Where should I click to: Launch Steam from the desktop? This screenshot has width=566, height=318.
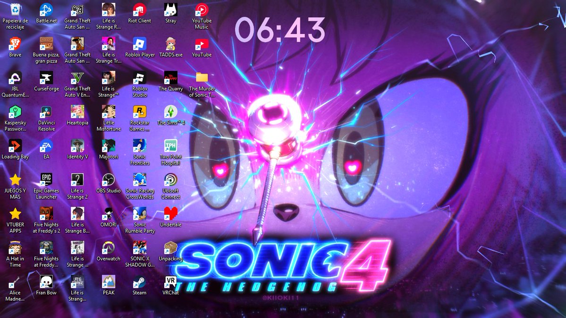tap(139, 282)
